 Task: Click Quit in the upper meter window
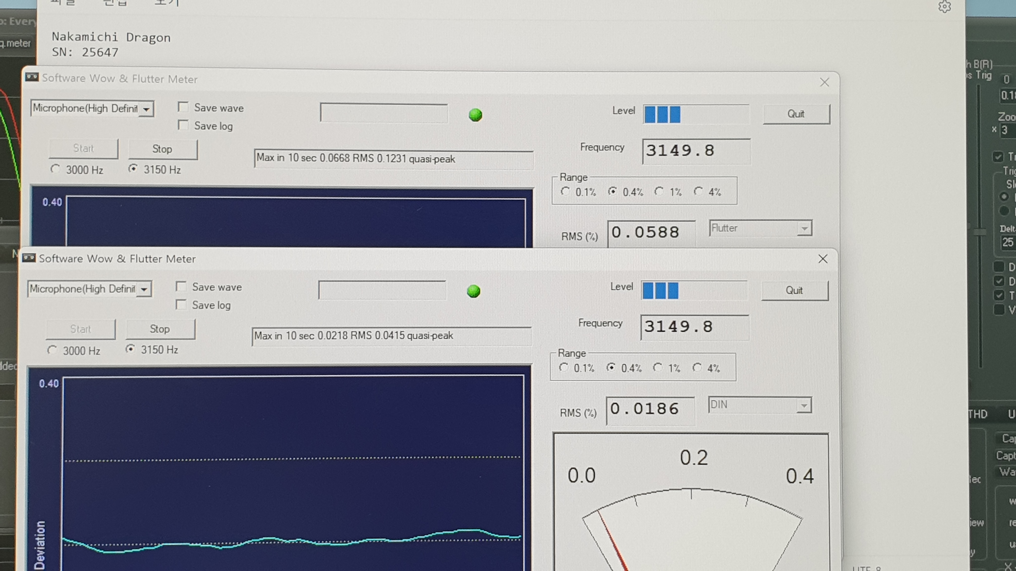coord(796,114)
